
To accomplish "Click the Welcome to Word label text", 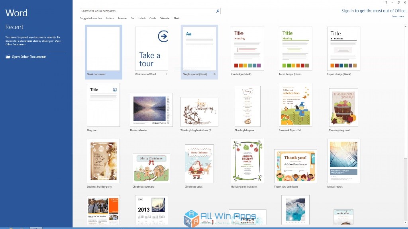I will click(x=145, y=74).
